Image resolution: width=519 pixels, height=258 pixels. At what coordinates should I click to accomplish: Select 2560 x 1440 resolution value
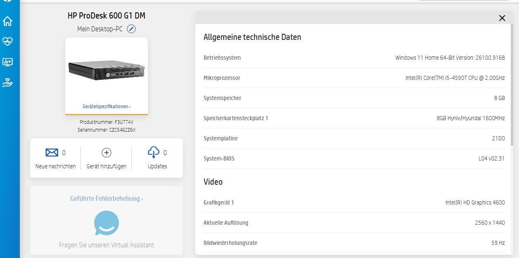[490, 223]
